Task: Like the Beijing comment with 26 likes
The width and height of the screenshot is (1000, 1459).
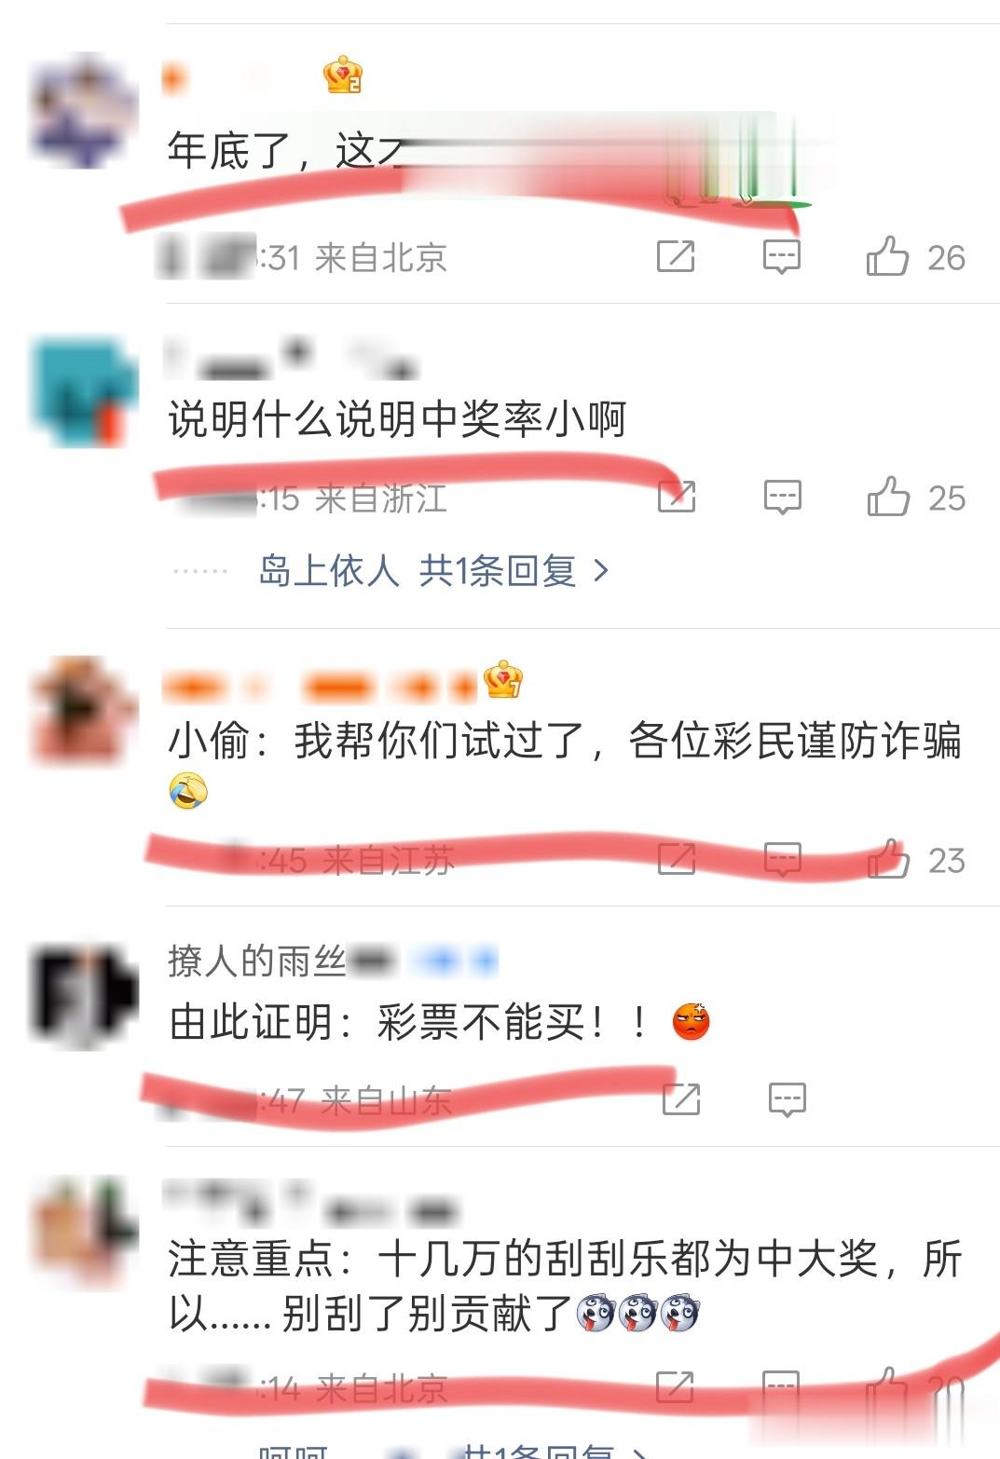Action: point(887,256)
